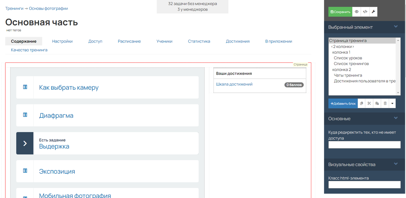Click the Добавить блок button
Viewport: 406px width, 198px height.
pyautogui.click(x=343, y=104)
